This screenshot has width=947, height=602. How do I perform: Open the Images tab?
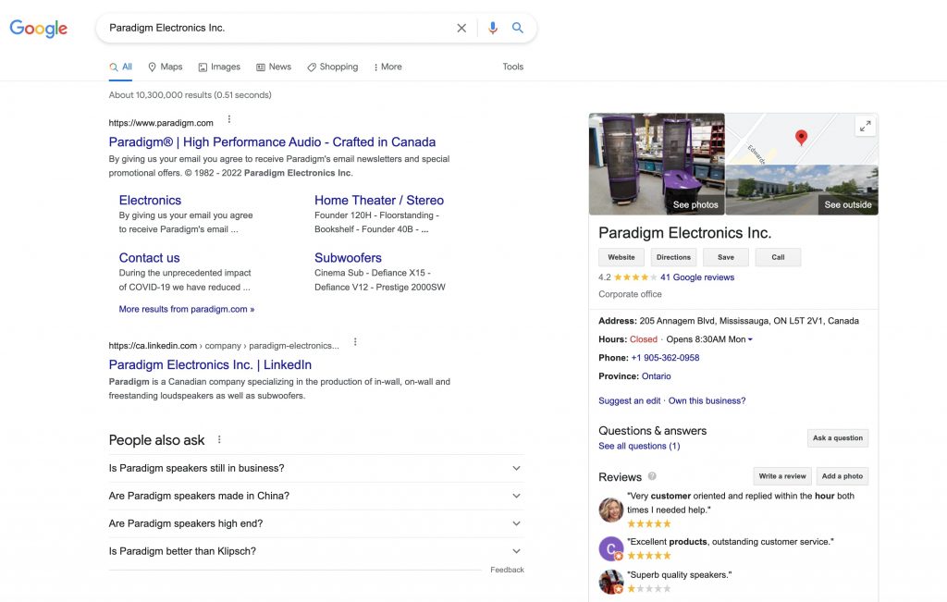(219, 67)
